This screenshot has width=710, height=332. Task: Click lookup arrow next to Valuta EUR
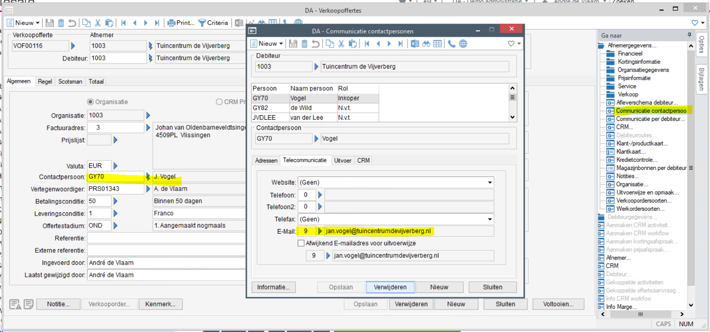(x=115, y=166)
